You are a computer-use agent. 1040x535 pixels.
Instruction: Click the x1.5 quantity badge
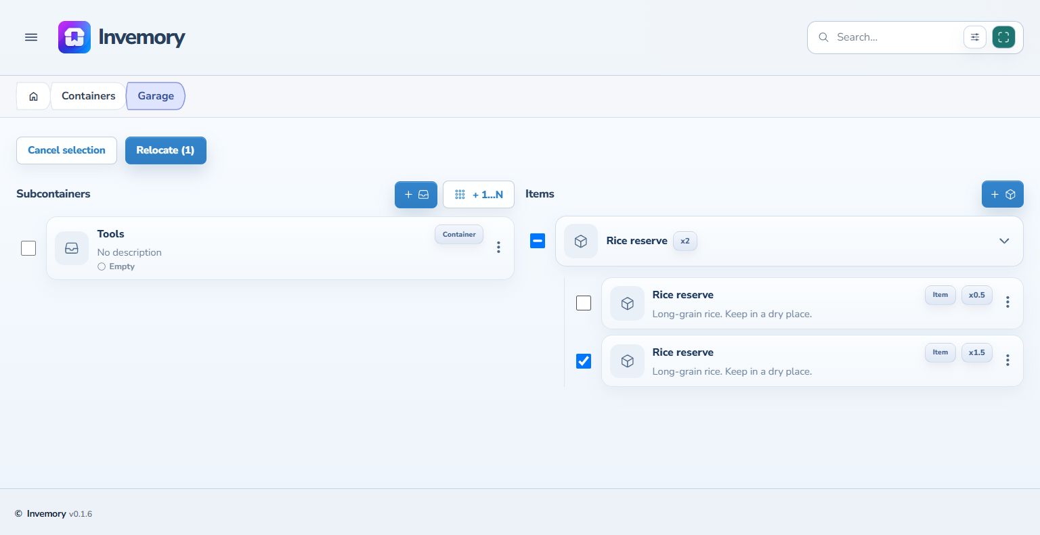pyautogui.click(x=977, y=352)
